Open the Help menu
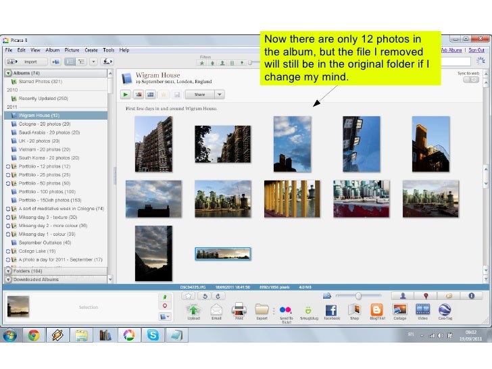492x369 pixels. click(124, 50)
